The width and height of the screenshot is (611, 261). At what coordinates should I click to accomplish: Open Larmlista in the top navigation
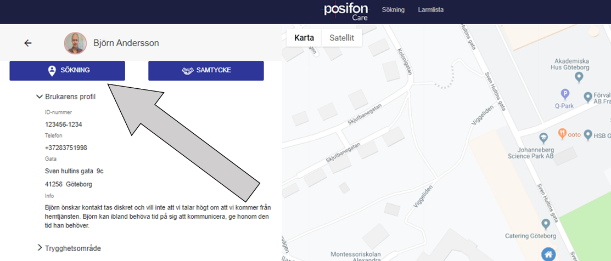pyautogui.click(x=430, y=10)
